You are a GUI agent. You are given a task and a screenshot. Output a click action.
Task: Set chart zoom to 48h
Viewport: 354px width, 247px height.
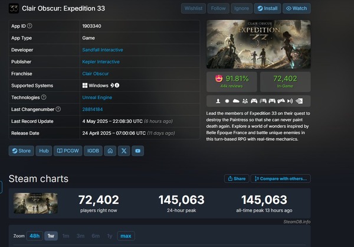pyautogui.click(x=35, y=236)
